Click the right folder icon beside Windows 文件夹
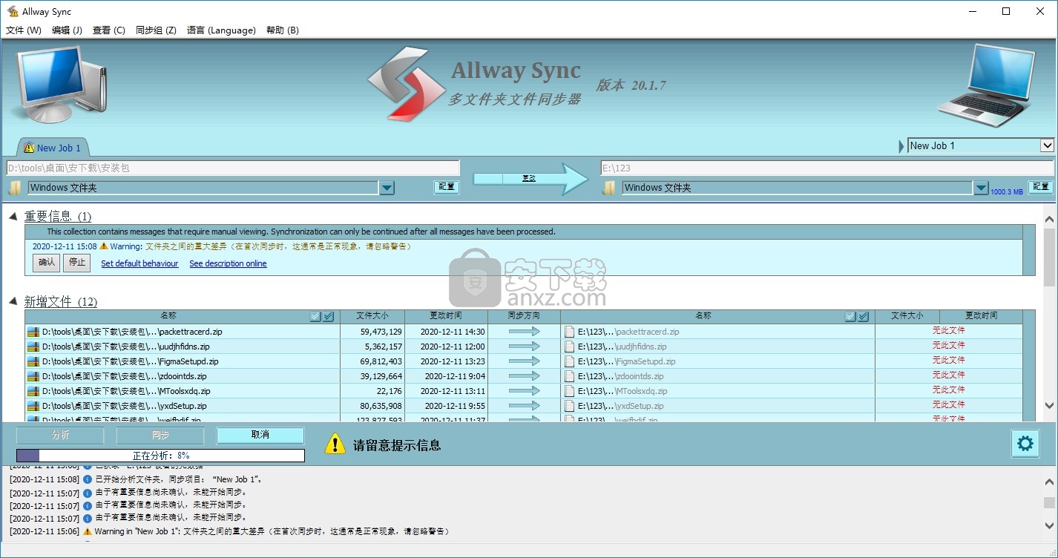Viewport: 1058px width, 558px height. tap(609, 188)
